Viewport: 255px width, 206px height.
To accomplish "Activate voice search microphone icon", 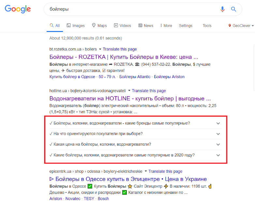I will coord(222,9).
